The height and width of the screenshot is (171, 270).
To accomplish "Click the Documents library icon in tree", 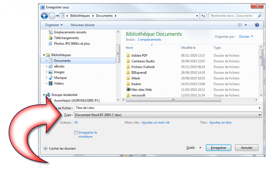I will [50, 61].
